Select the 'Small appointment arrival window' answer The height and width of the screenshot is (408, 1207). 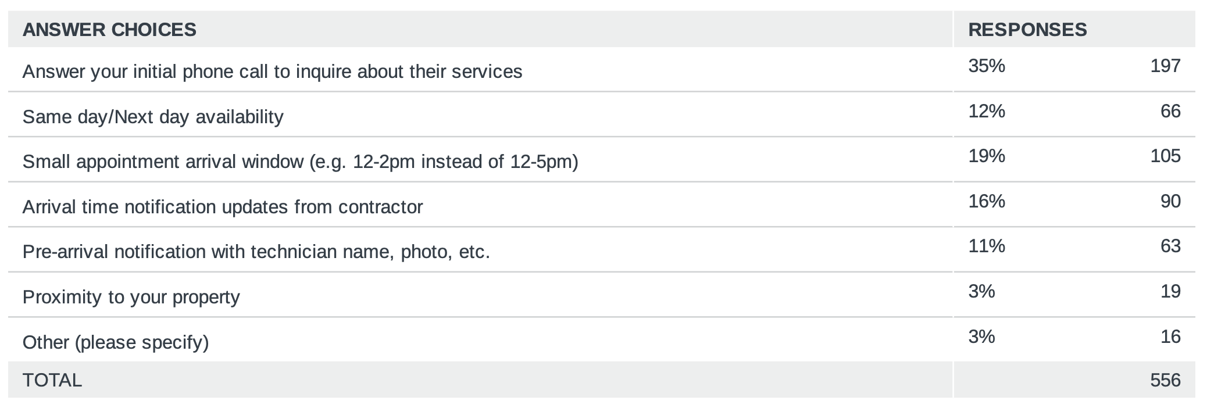[x=300, y=162]
